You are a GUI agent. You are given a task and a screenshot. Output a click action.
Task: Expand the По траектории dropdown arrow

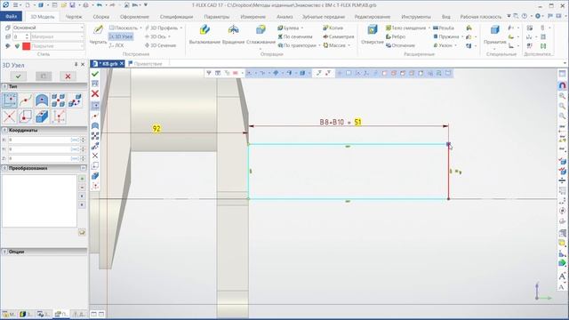coord(319,45)
